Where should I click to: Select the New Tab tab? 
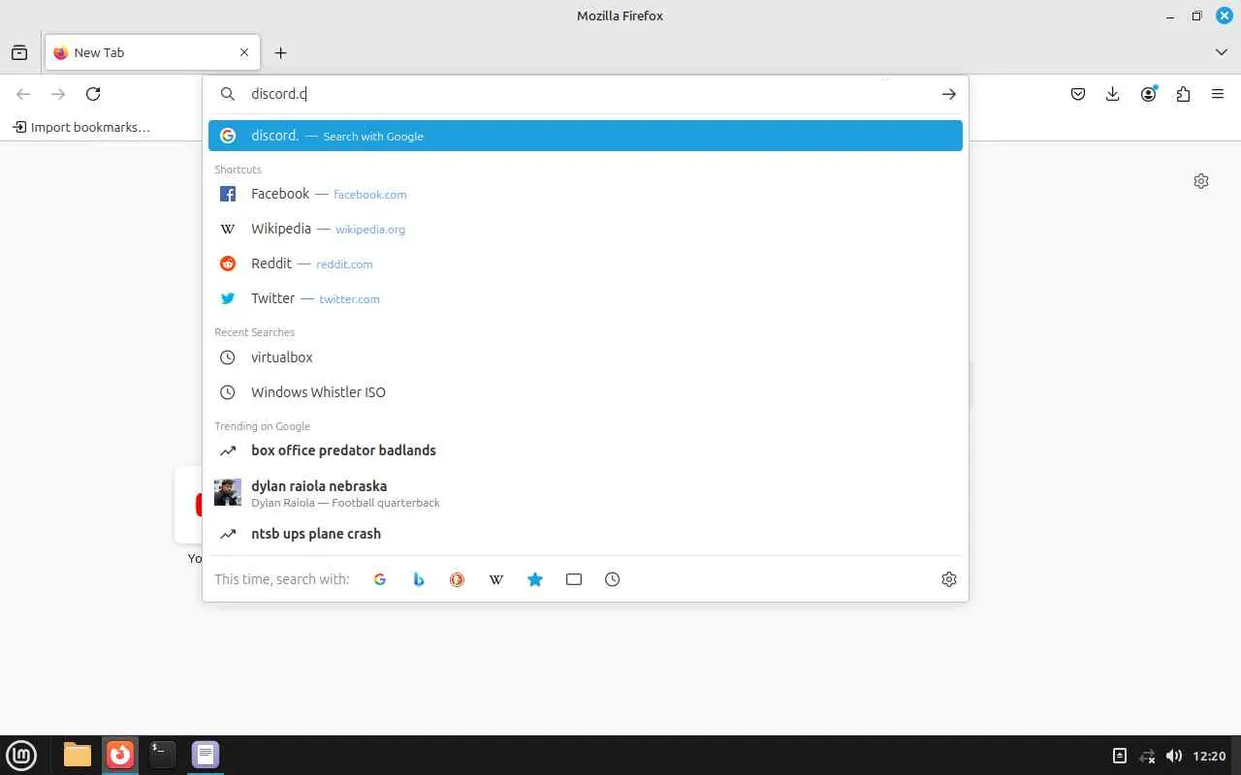click(152, 53)
